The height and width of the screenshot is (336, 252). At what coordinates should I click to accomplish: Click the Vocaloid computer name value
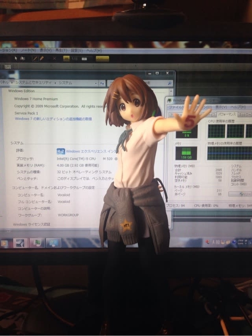tap(64, 195)
